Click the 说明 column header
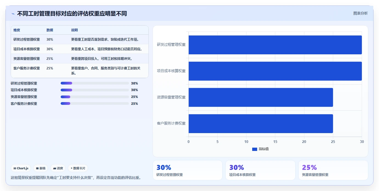 (74, 30)
